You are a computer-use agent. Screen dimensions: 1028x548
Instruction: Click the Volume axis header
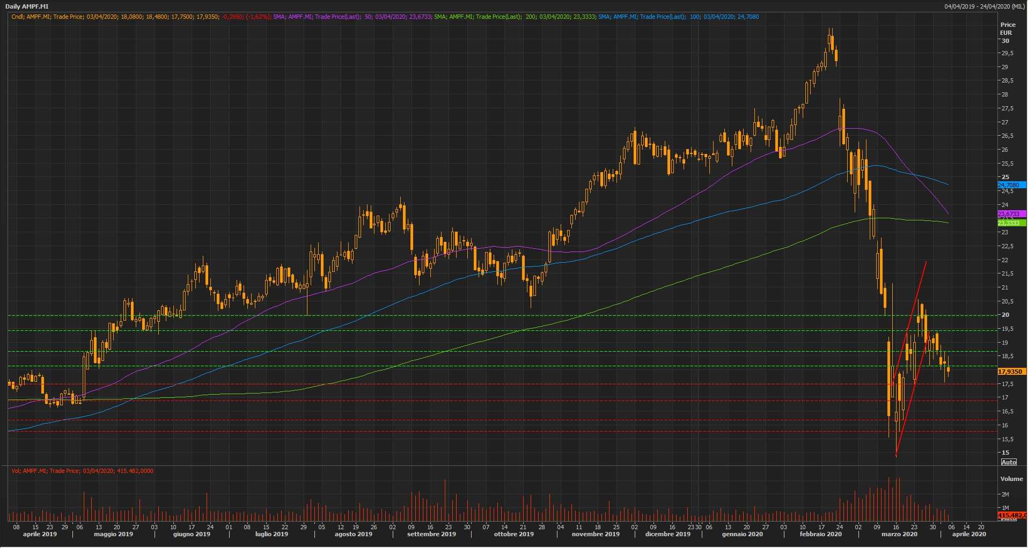1011,479
